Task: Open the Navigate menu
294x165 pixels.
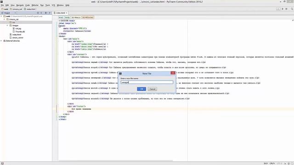Action: [x=20, y=5]
